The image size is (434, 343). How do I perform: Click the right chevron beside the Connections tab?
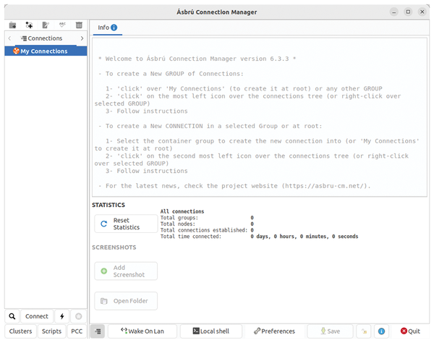(82, 38)
